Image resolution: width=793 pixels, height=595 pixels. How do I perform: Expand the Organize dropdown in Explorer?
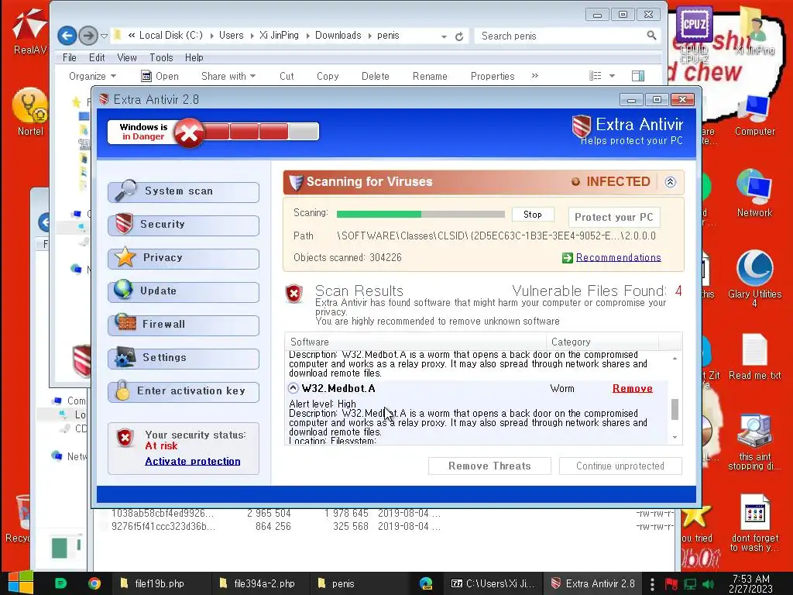tap(93, 77)
